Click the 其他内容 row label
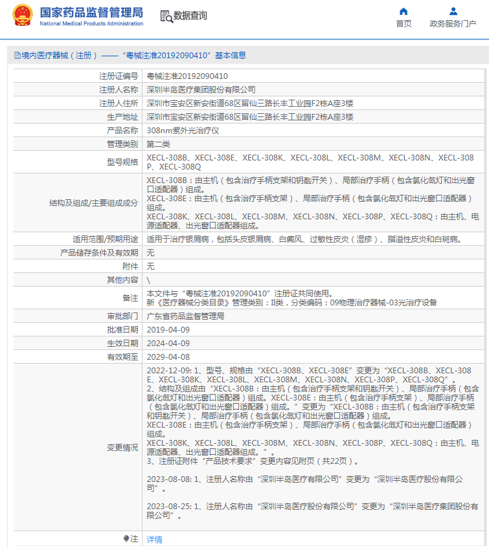The height and width of the screenshot is (548, 489). 122,280
